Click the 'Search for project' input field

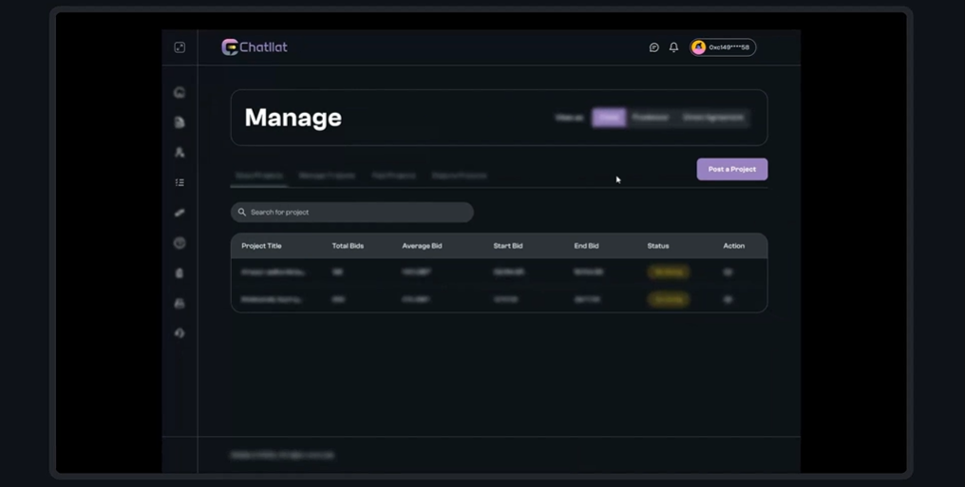(352, 213)
